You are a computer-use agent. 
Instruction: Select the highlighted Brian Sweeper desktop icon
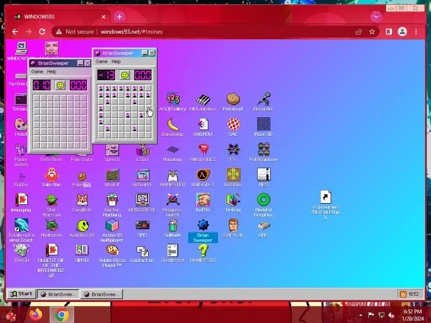[203, 231]
